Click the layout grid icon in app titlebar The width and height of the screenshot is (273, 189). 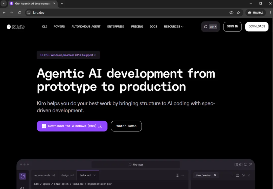pyautogui.click(x=236, y=165)
